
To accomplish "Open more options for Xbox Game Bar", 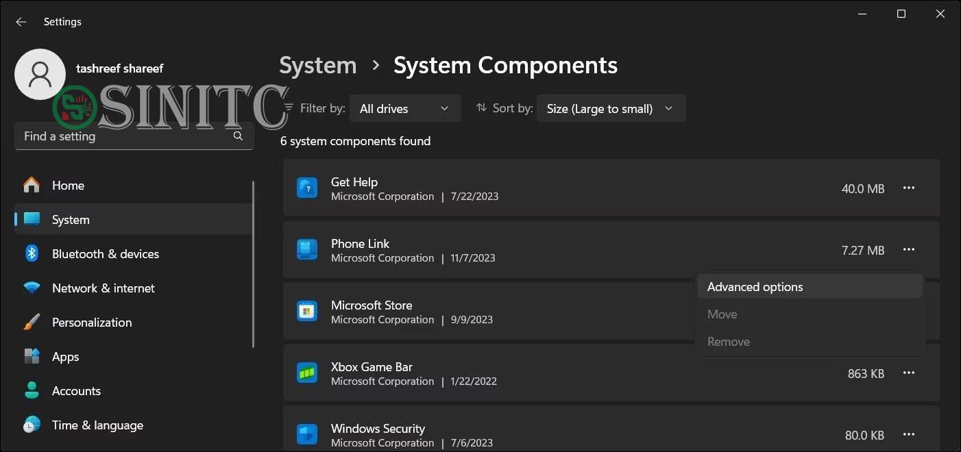I will pos(909,373).
